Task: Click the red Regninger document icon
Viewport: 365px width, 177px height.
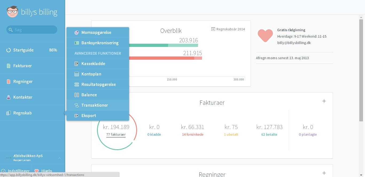Action: pyautogui.click(x=9, y=82)
